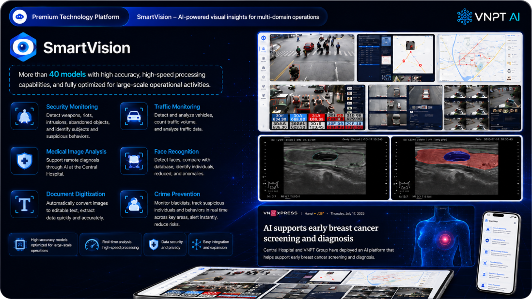Click the 'Real-time analysis high-speed processing' badge
The image size is (532, 299).
click(111, 244)
